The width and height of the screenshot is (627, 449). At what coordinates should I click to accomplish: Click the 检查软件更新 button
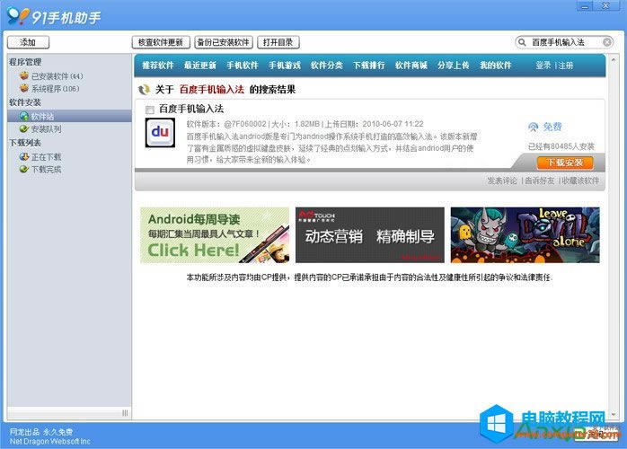[160, 42]
